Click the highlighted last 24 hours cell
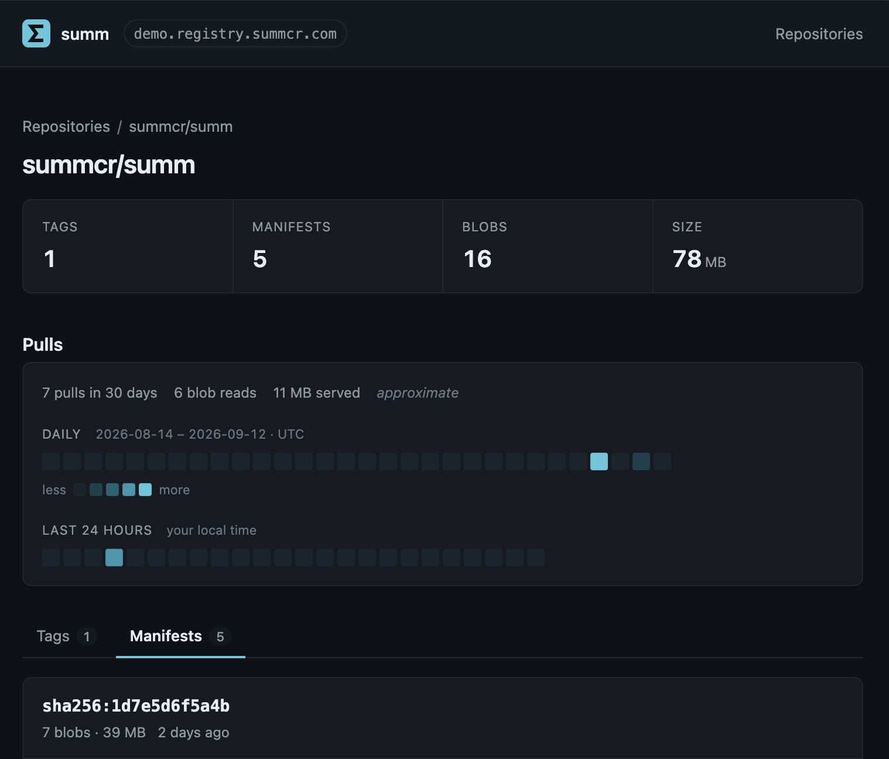 click(114, 558)
